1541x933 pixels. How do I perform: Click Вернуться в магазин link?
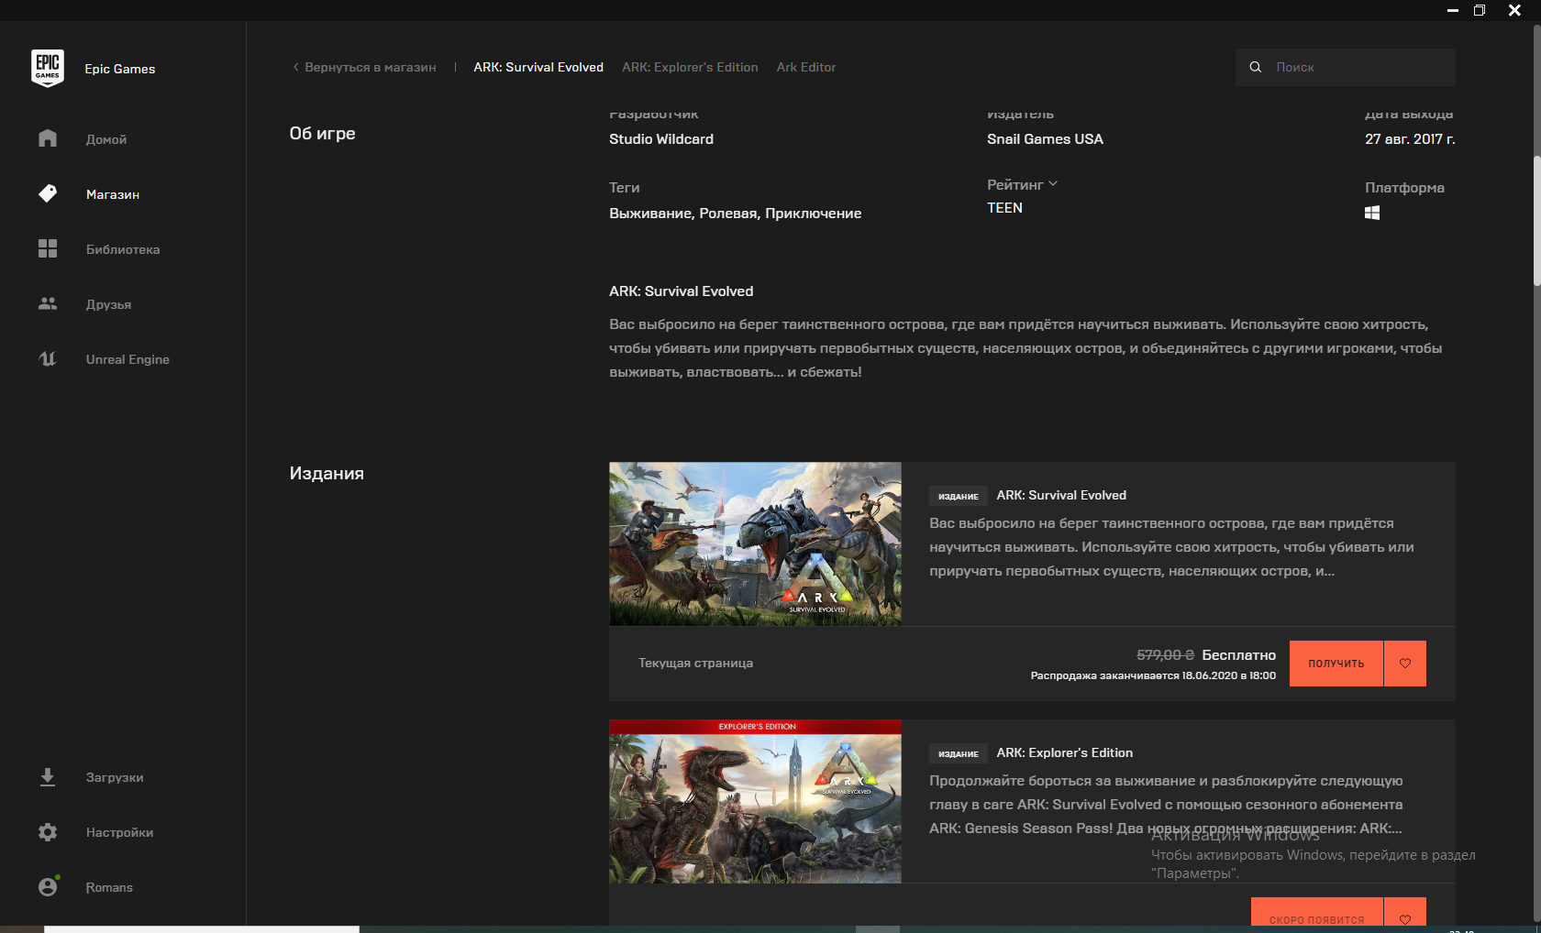[x=371, y=67]
